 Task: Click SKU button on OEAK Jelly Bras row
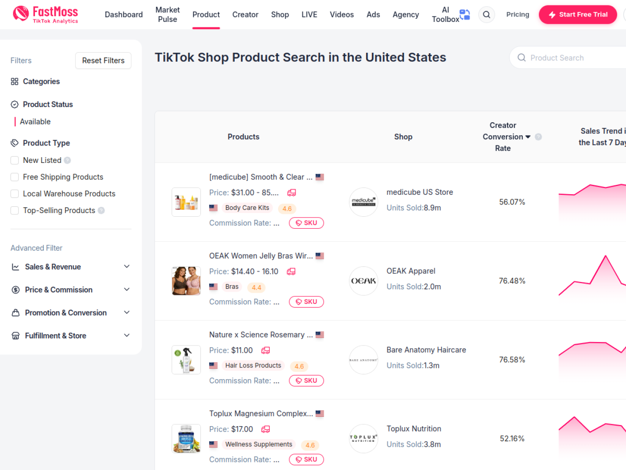(306, 302)
